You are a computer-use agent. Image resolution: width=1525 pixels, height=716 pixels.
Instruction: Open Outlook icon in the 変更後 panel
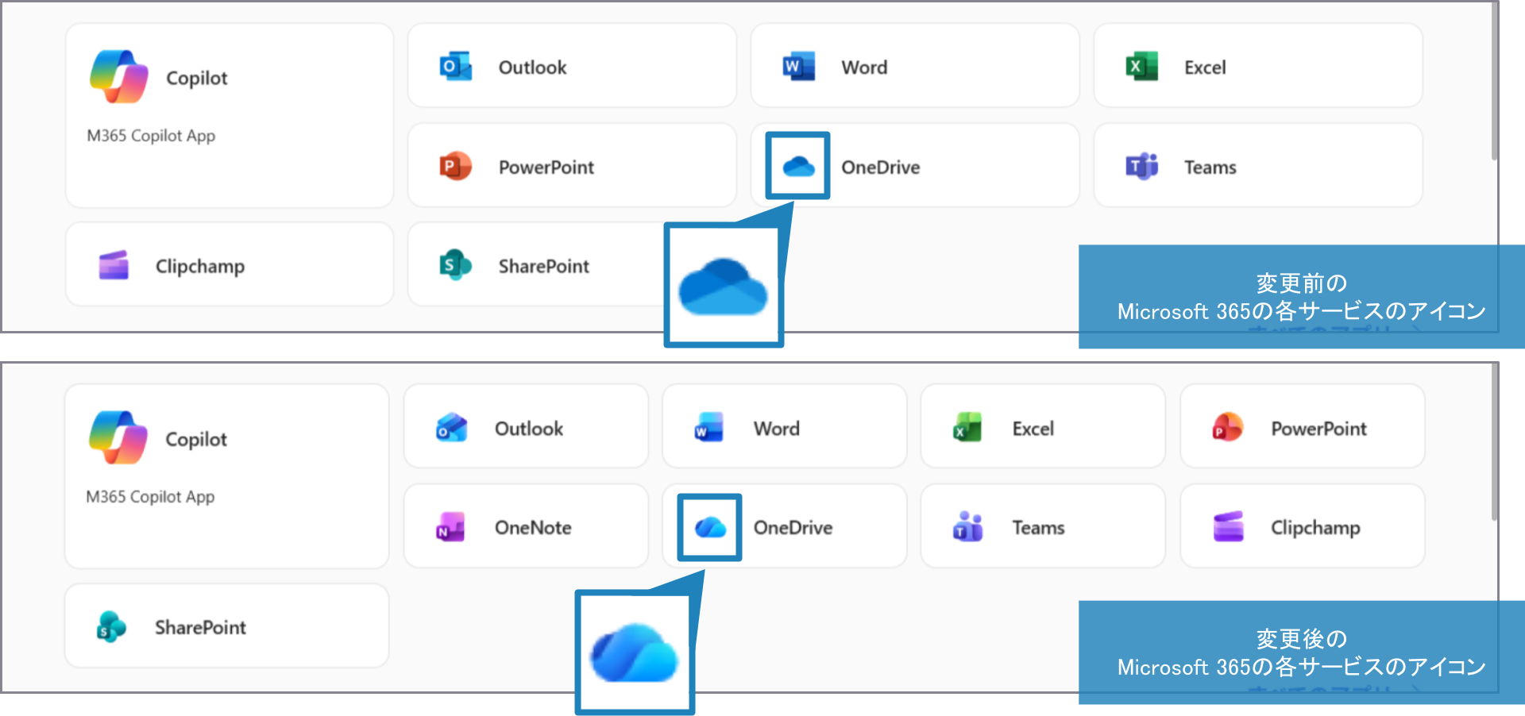(x=451, y=429)
